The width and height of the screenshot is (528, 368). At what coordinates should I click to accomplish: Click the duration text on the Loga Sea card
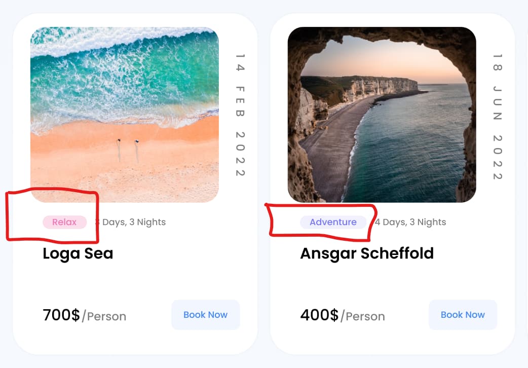pos(131,222)
